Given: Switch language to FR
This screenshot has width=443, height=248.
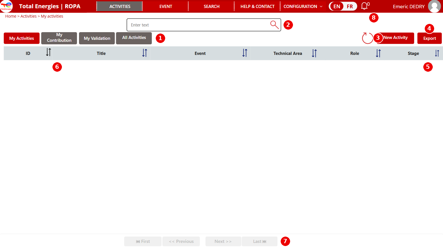Looking at the screenshot, I should click(x=350, y=6).
